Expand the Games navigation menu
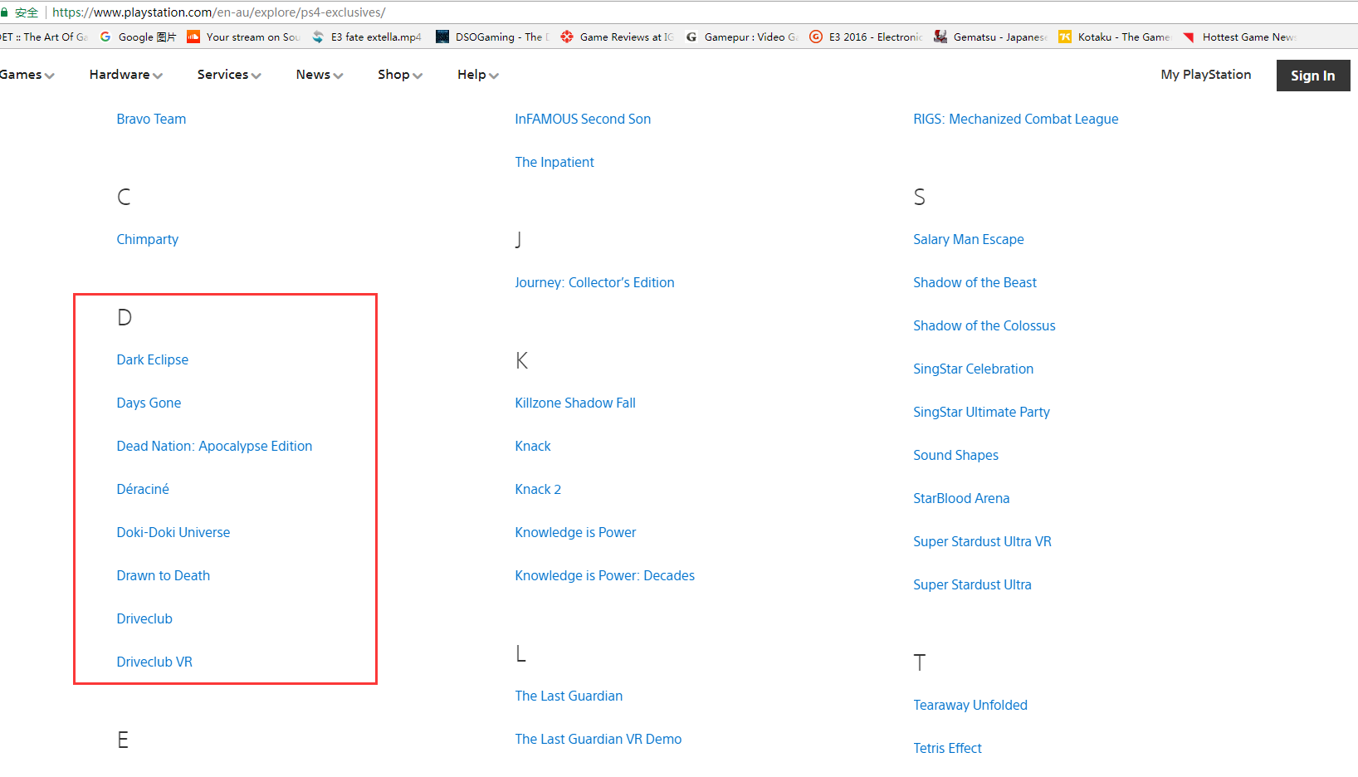The height and width of the screenshot is (777, 1358). click(27, 75)
